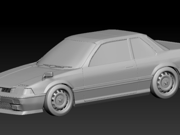
Task: Click the front grille of the car
Action: (6, 90)
